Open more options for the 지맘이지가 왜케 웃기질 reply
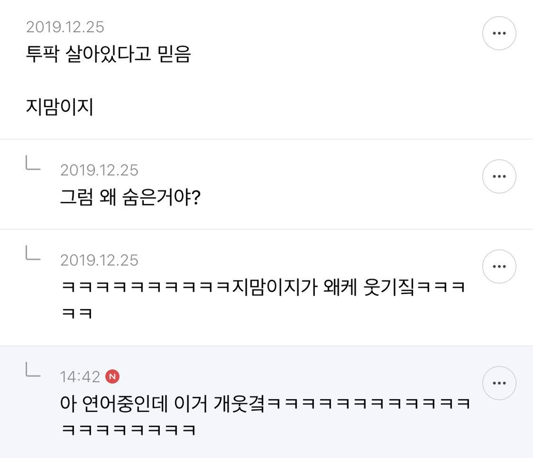Image resolution: width=533 pixels, height=458 pixels. [x=499, y=266]
